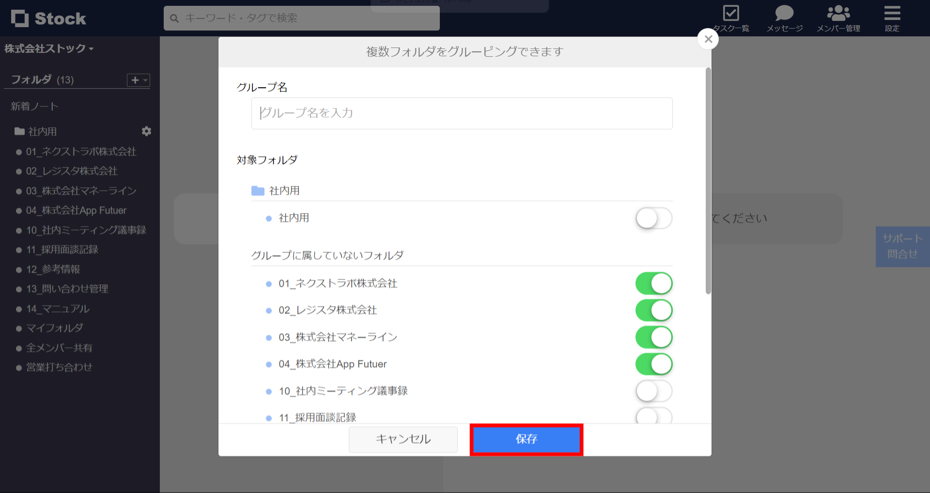Select the 14_マニュアル folder
Image resolution: width=930 pixels, height=493 pixels.
pos(57,308)
